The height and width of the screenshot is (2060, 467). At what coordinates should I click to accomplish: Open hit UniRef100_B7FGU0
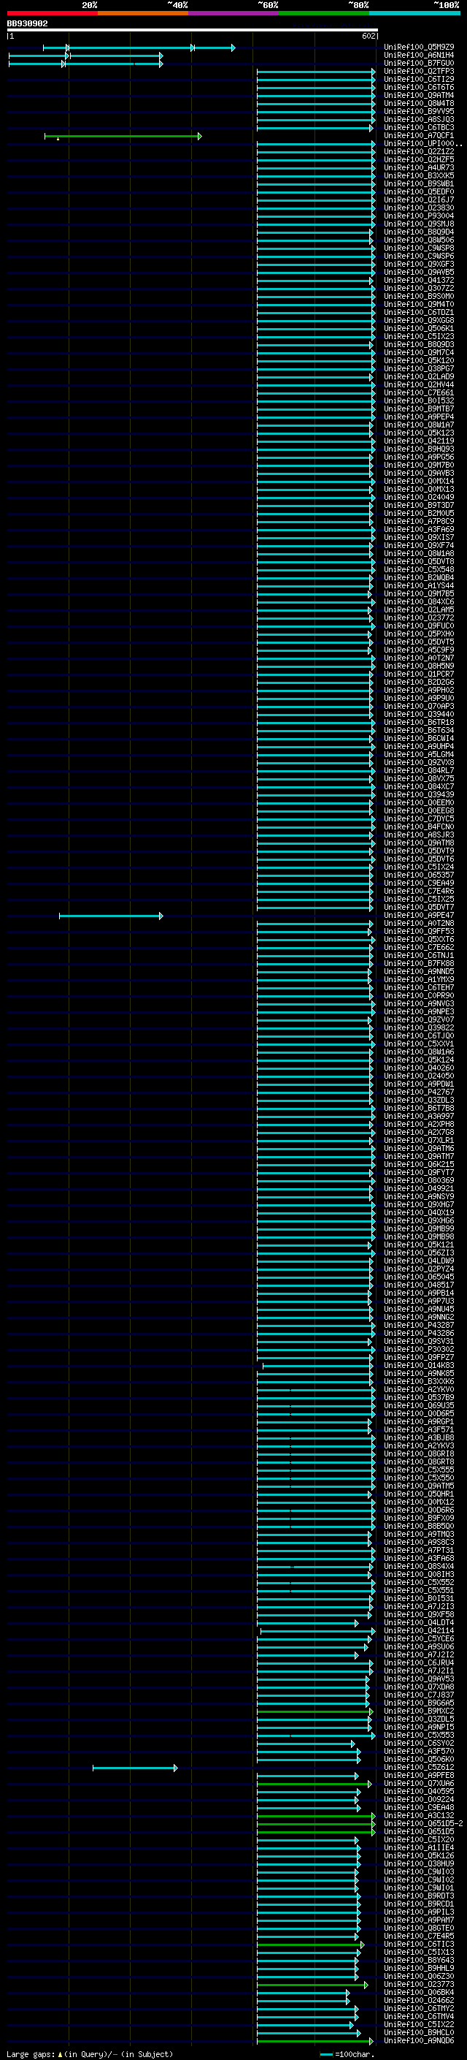(x=419, y=63)
